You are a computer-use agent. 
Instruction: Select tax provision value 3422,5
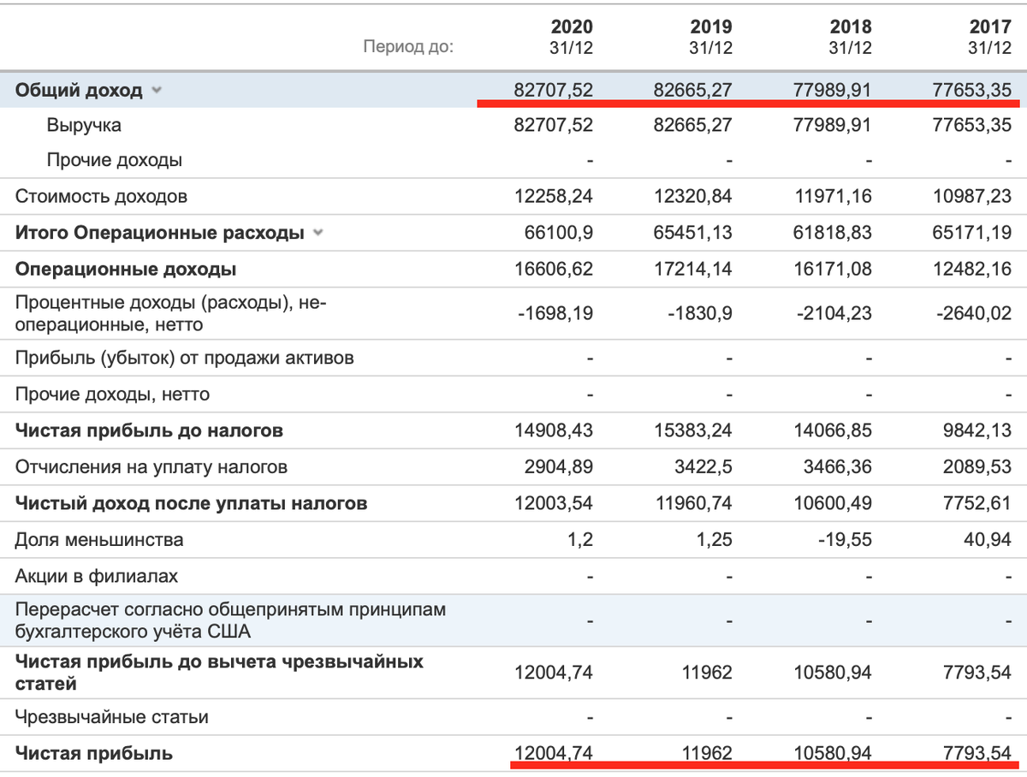pos(703,467)
